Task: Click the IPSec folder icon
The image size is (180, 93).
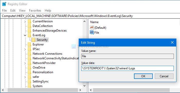Action: pos(30,49)
